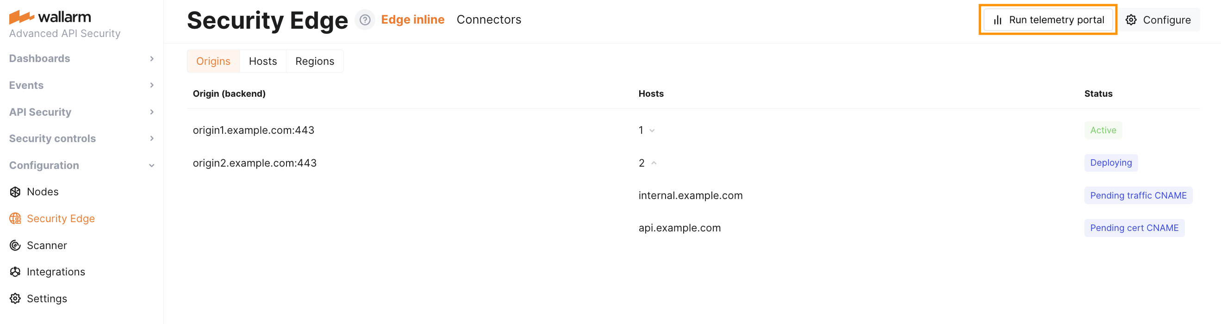
Task: Collapse hosts list for origin2.example.com
Action: [x=654, y=163]
